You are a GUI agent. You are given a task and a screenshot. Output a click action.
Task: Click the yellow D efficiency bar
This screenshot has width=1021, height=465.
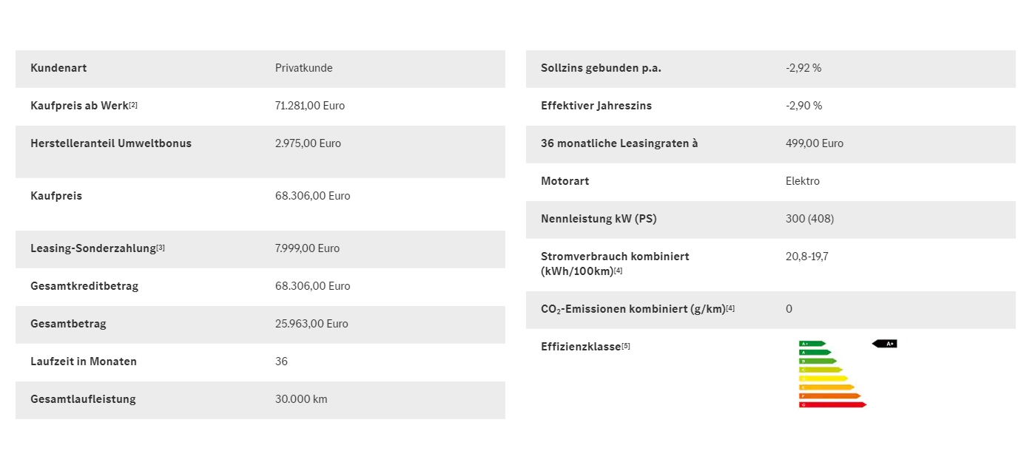pos(823,379)
